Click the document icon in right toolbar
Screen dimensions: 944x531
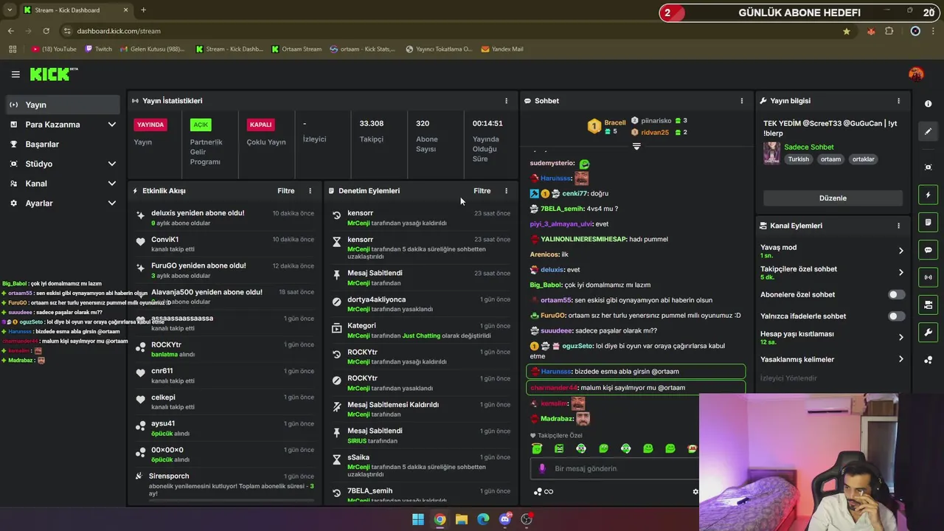click(x=928, y=222)
